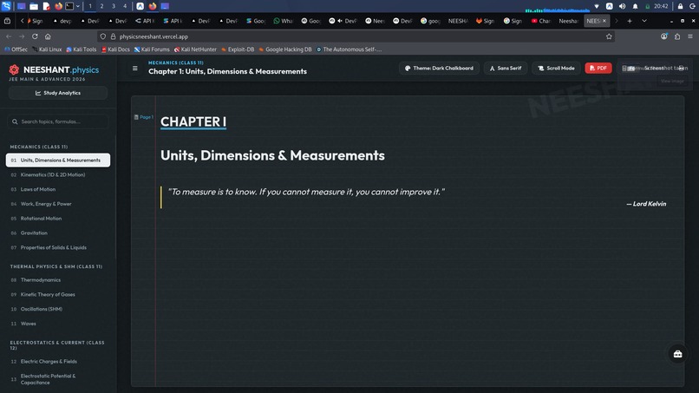Select Rotational Motion chapter
The width and height of the screenshot is (699, 393).
tap(58, 219)
